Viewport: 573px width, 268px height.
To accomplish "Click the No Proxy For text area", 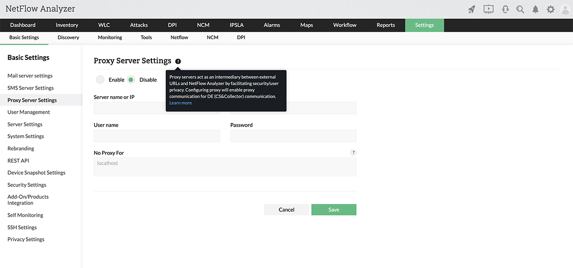I will click(x=225, y=167).
